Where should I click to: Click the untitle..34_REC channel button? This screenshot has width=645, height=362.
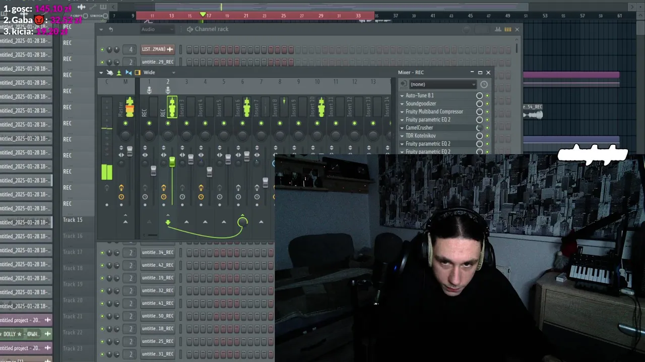[157, 252]
